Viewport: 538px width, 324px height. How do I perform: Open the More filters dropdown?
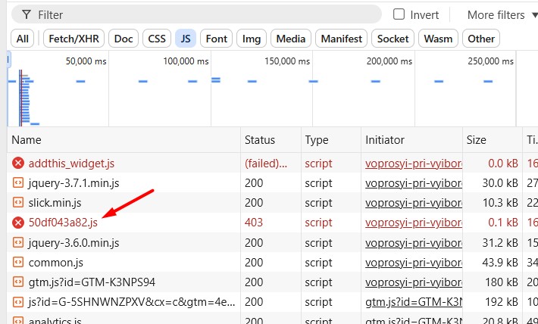tap(502, 14)
